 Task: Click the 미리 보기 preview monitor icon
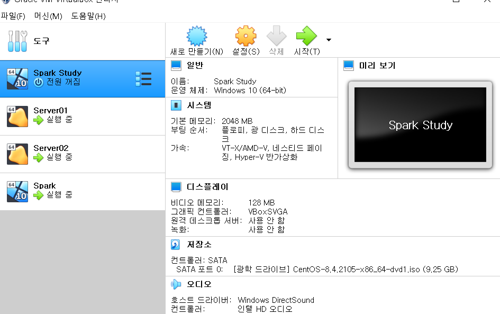point(349,66)
